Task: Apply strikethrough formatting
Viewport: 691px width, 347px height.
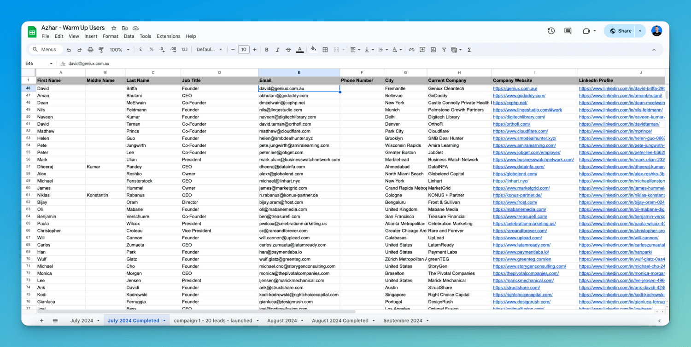Action: coord(288,49)
